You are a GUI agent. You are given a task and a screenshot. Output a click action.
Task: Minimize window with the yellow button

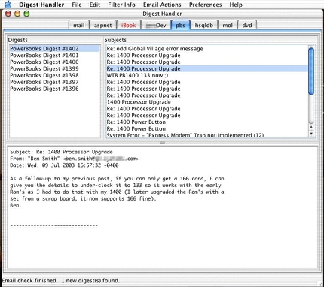coord(17,14)
